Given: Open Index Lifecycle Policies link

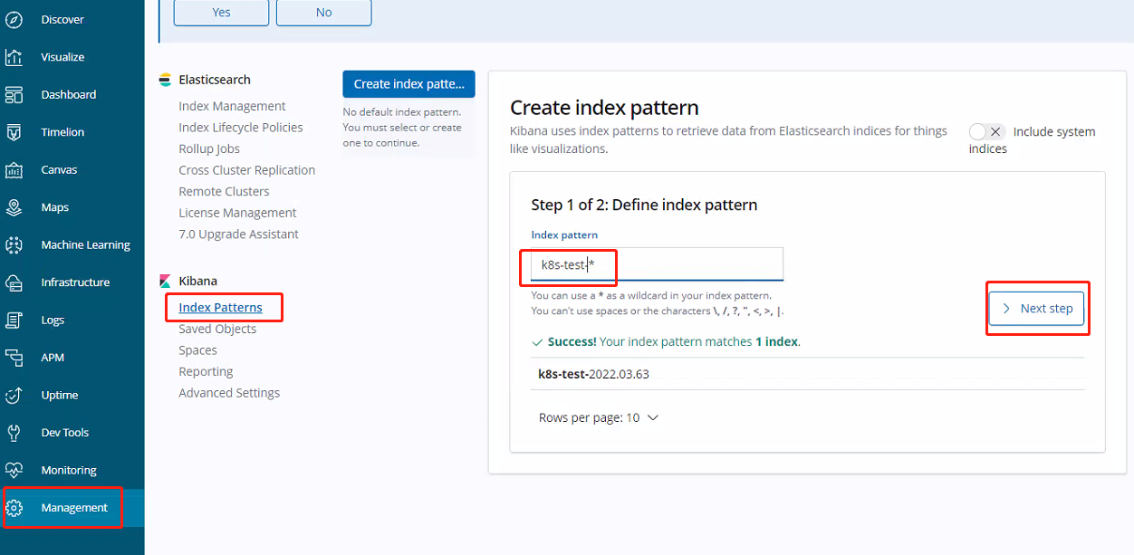Looking at the screenshot, I should tap(241, 128).
